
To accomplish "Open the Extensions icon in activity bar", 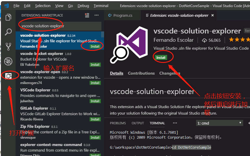I will pos(9,76).
